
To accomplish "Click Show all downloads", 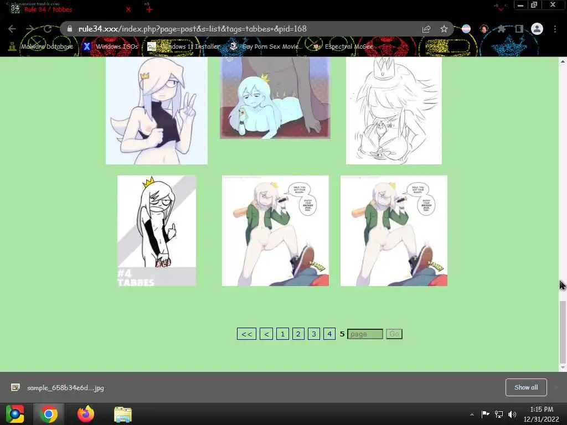I will [x=526, y=387].
